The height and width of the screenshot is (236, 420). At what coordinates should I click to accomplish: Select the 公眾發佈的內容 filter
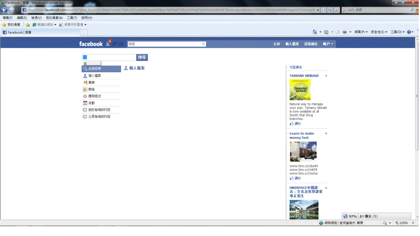pyautogui.click(x=101, y=117)
